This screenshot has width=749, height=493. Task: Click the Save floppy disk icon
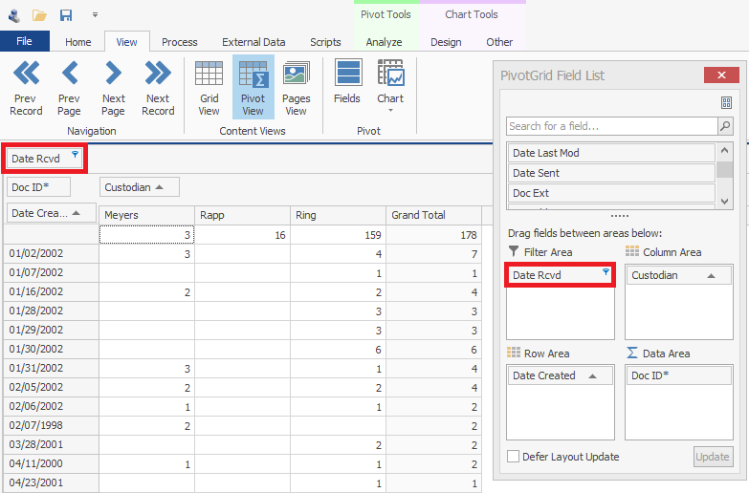66,15
